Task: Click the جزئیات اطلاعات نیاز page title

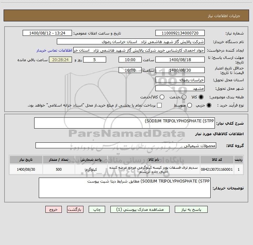Action: tap(224, 16)
